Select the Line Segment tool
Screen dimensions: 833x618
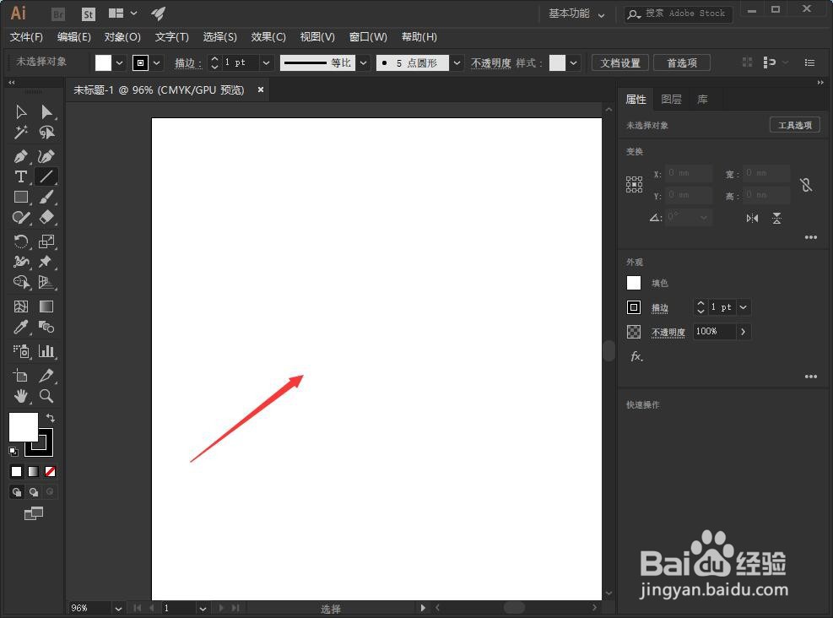coord(46,176)
